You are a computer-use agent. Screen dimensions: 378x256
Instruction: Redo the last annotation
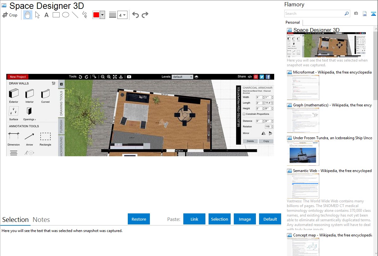tap(145, 15)
